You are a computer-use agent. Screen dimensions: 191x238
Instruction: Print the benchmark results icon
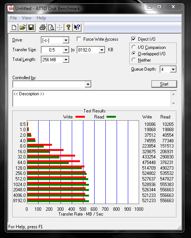pyautogui.click(x=43, y=28)
